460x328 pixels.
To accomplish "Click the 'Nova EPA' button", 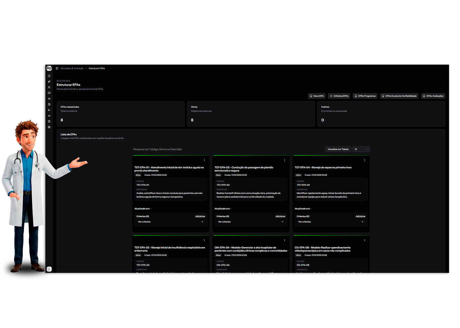I will (317, 96).
